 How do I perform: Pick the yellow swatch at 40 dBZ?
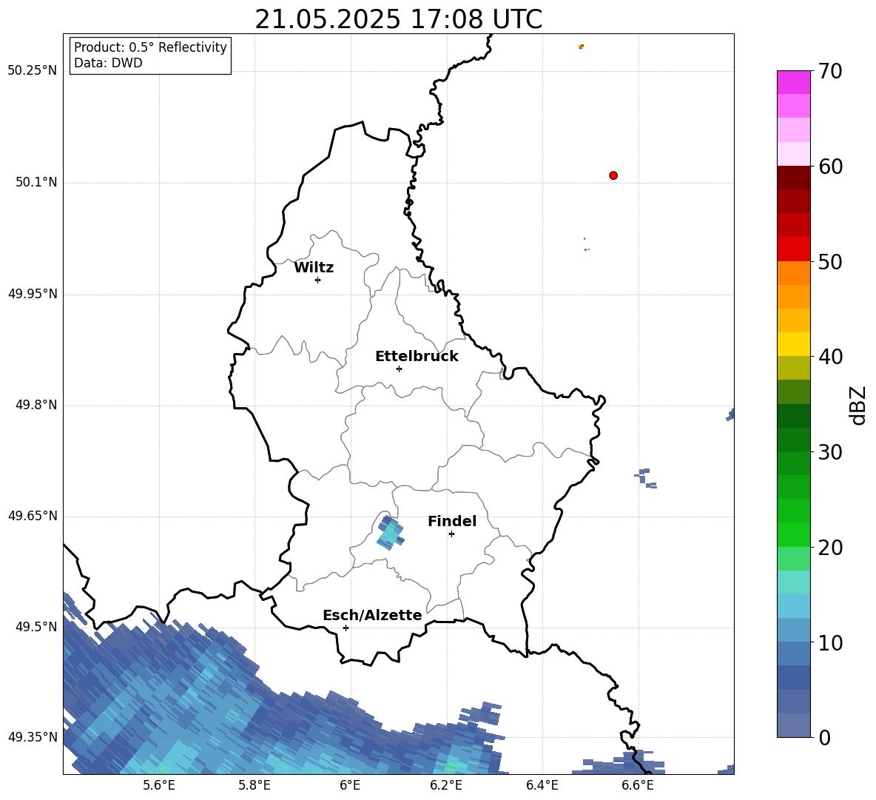793,344
